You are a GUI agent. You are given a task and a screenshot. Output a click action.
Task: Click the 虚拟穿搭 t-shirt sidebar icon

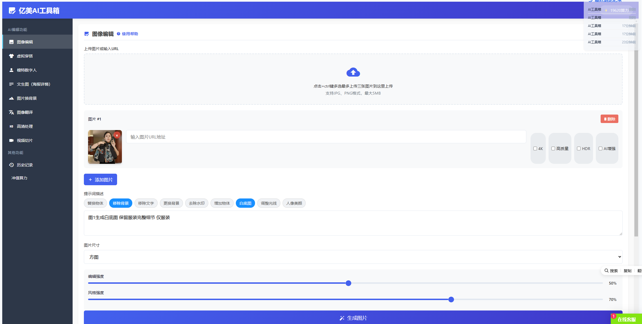(11, 56)
